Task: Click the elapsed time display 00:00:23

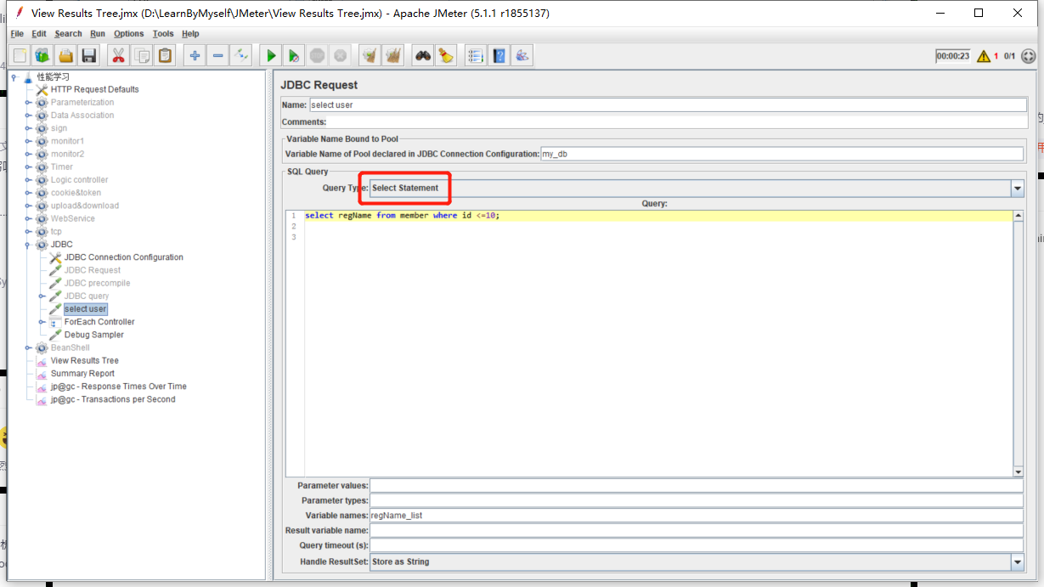Action: 952,56
